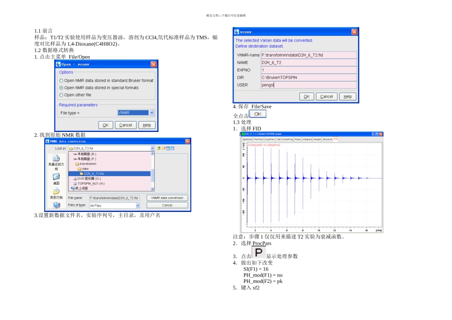This screenshot has height=320, width=452.
Task: Click Cancel in VNMR data conversion dialog
Action: click(167, 205)
